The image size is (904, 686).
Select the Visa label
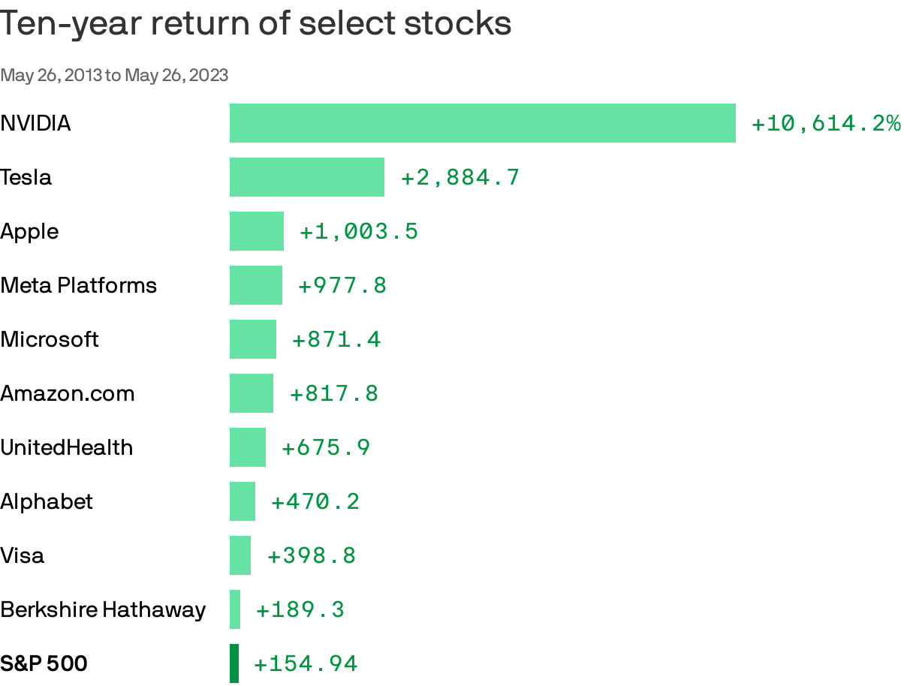(x=23, y=555)
